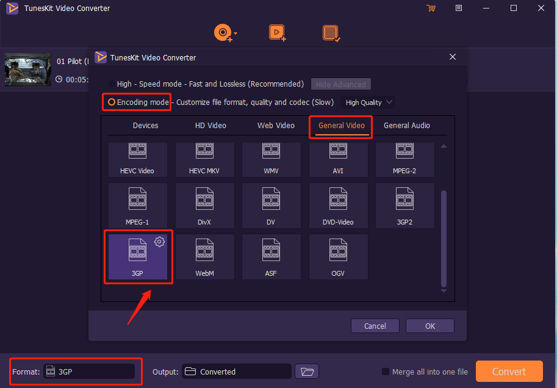Select the Encoding mode radio button
This screenshot has height=388, width=557.
[112, 102]
